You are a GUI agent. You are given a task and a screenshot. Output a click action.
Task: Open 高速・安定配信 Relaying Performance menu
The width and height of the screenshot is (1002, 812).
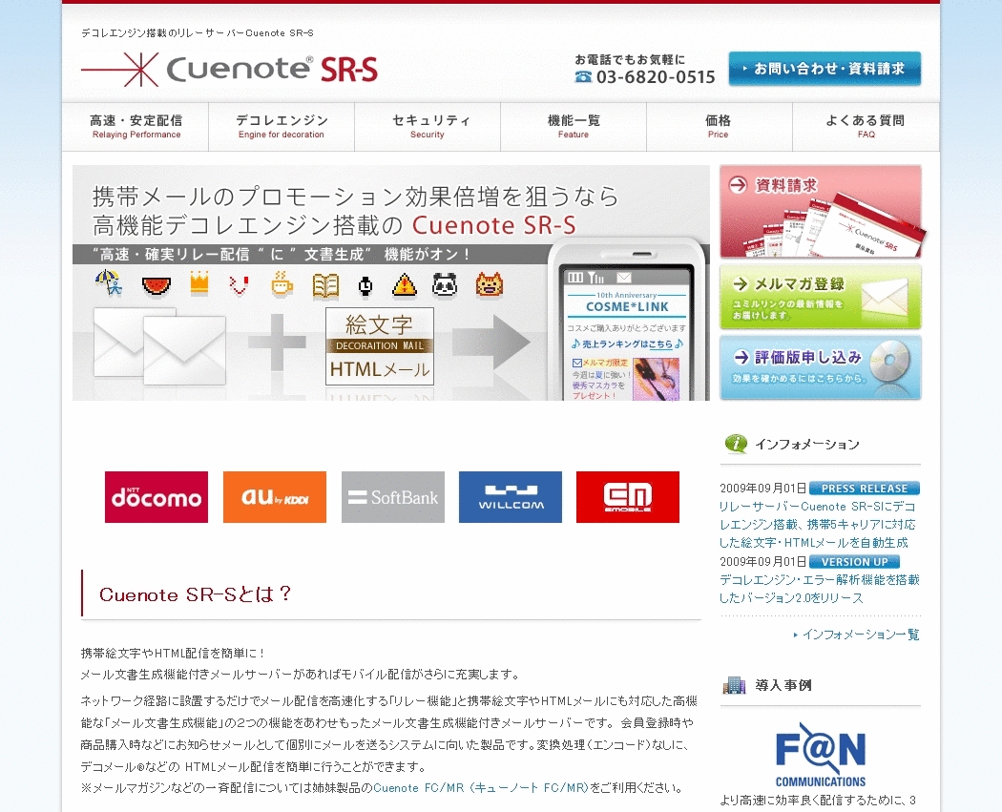point(136,127)
